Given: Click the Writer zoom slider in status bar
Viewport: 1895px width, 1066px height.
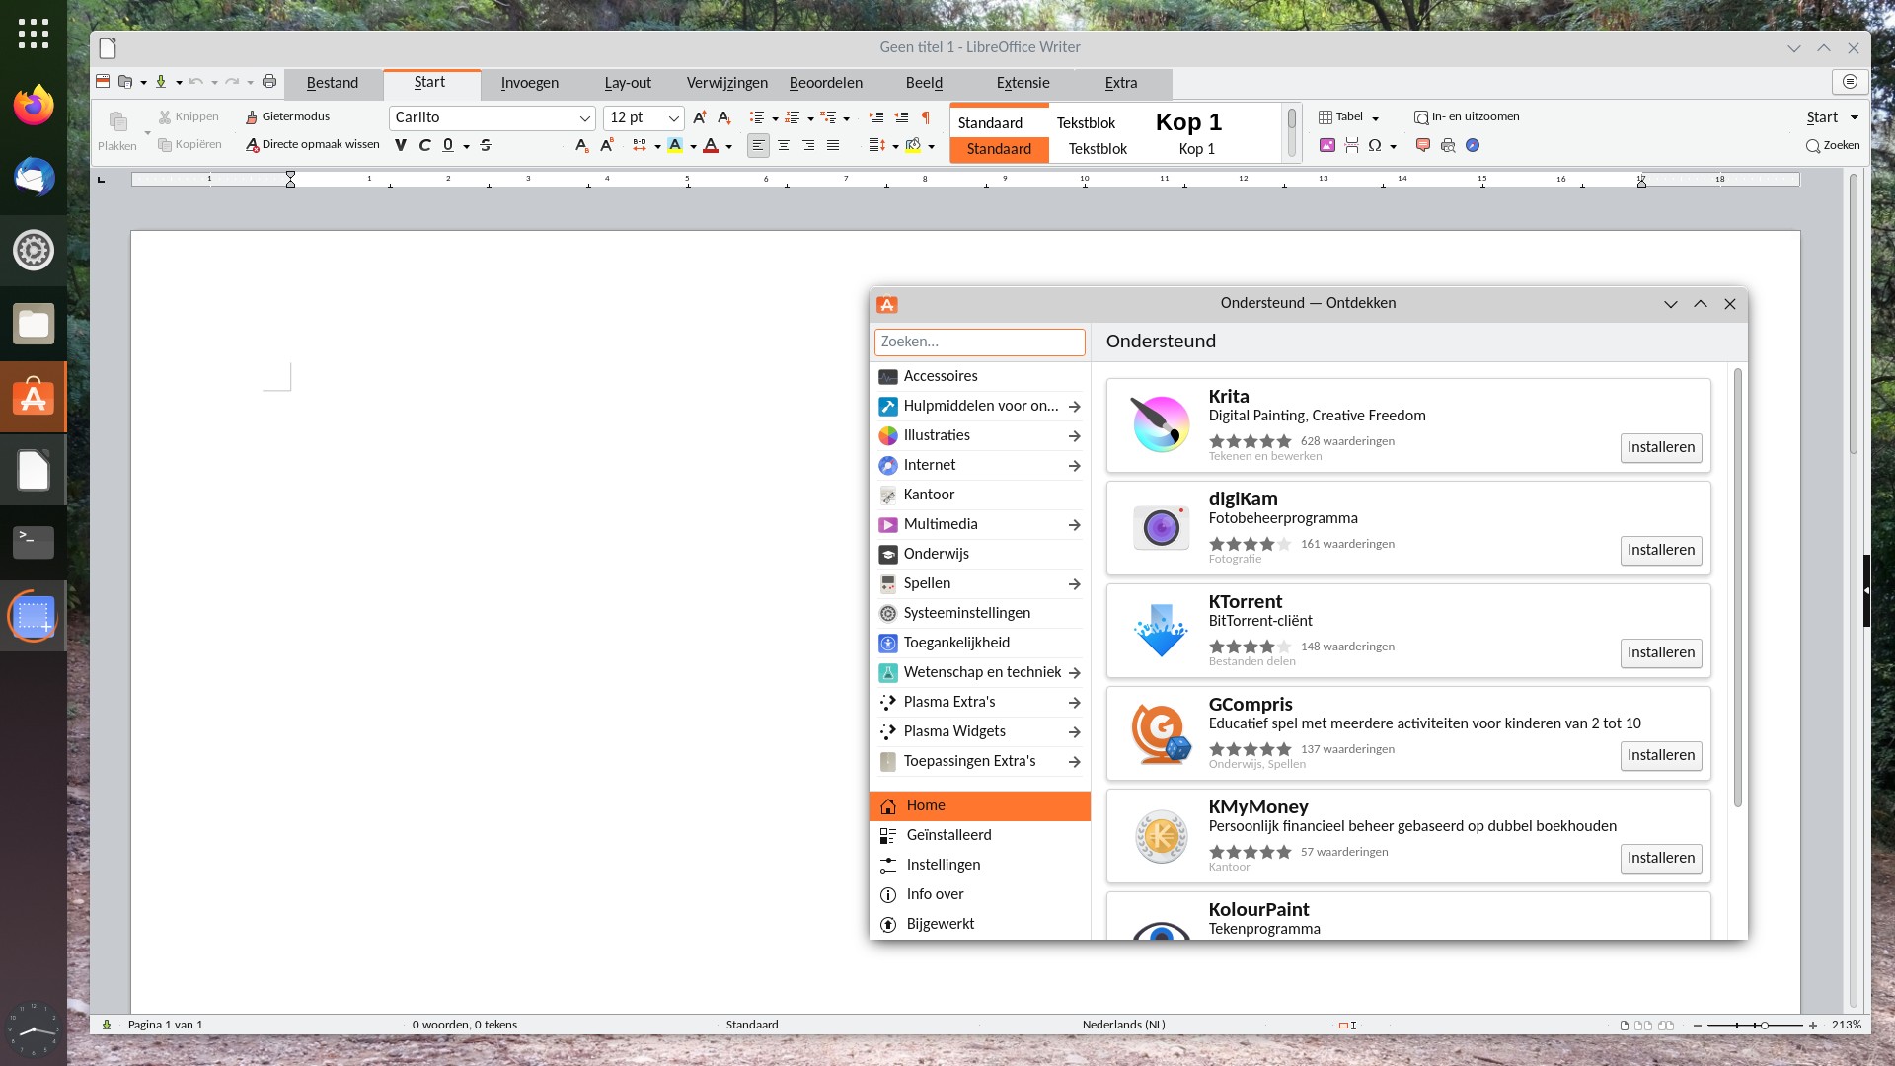Looking at the screenshot, I should [1756, 1026].
